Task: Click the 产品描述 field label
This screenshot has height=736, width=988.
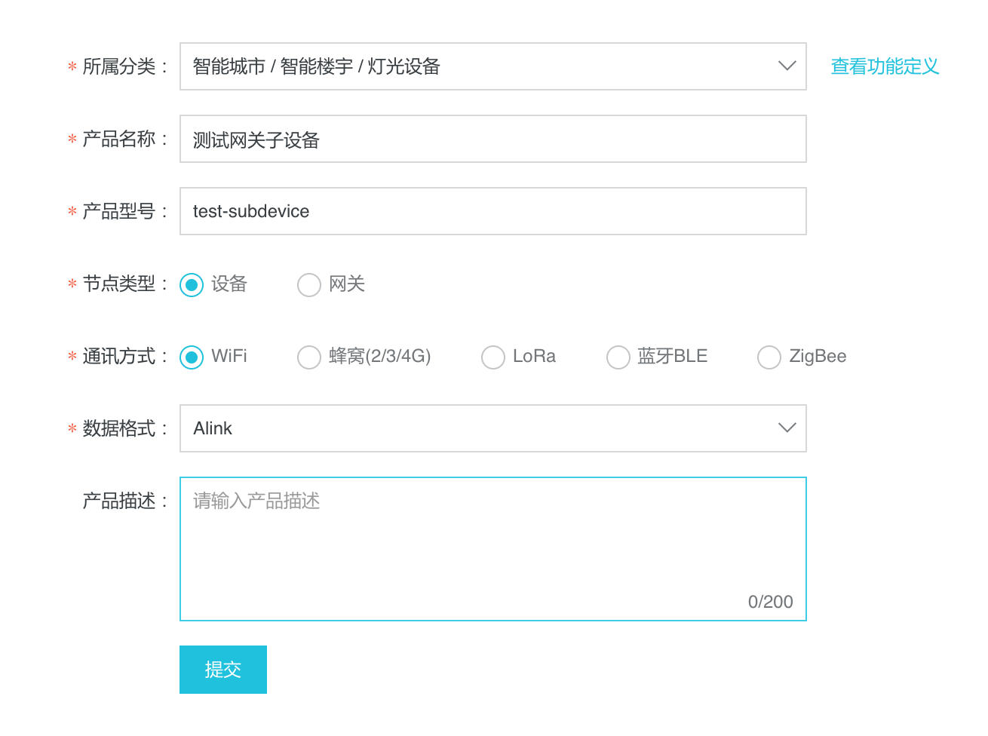Action: (x=124, y=501)
